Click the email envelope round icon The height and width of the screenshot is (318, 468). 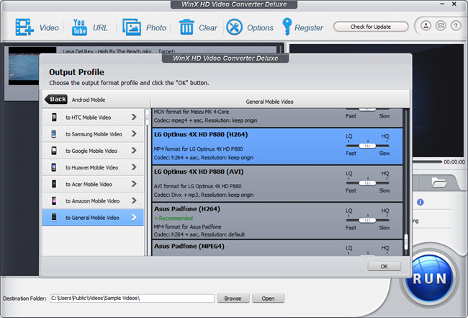pyautogui.click(x=441, y=26)
